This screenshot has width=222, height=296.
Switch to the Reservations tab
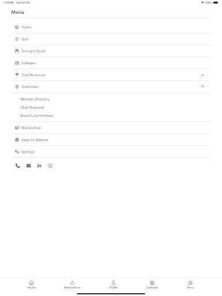72,284
